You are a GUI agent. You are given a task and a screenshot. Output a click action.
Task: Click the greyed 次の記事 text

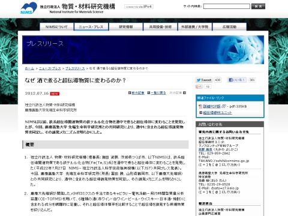(x=176, y=93)
